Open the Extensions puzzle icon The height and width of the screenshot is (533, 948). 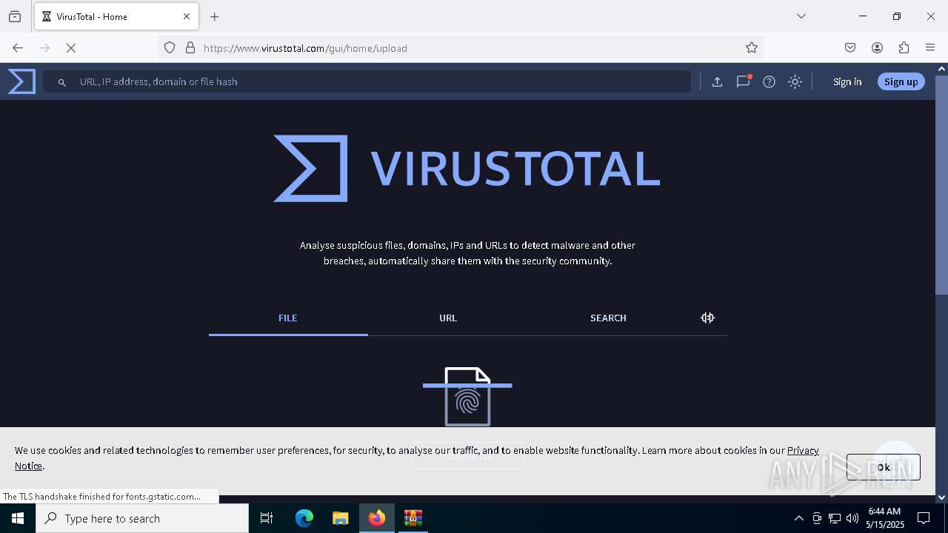point(904,48)
